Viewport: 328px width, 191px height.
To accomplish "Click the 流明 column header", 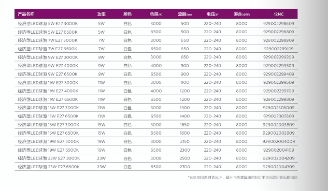I will click(x=184, y=14).
